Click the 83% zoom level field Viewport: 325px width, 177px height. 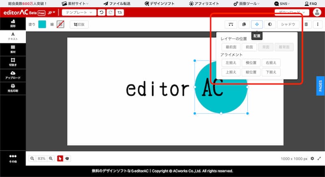coord(41,159)
